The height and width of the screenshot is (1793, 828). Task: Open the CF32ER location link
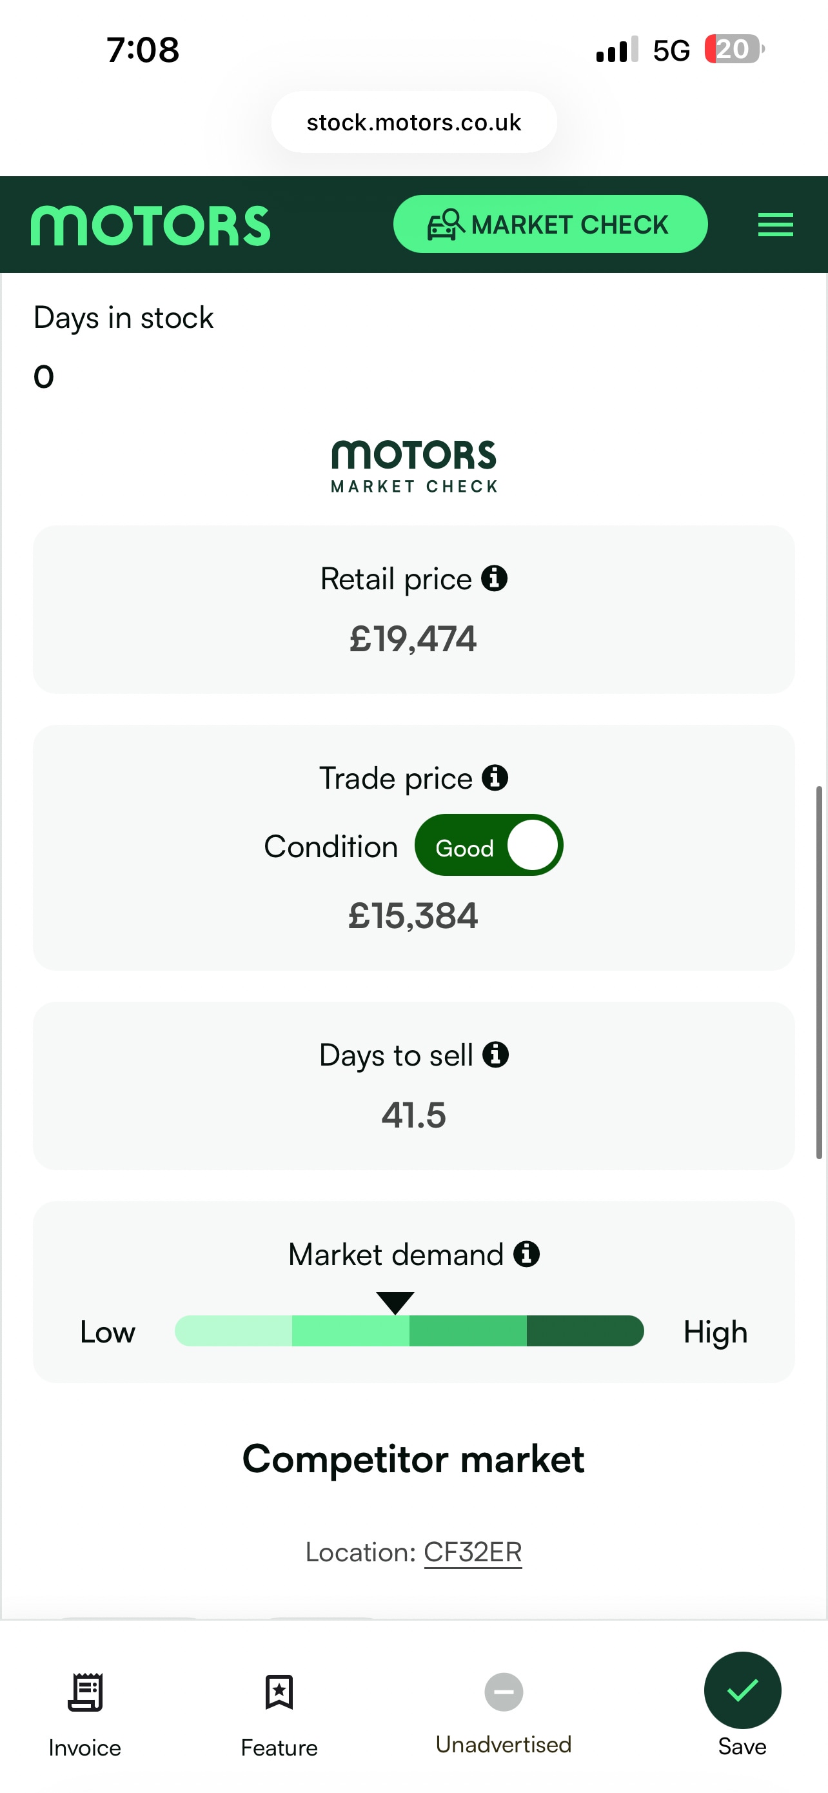pyautogui.click(x=473, y=1552)
